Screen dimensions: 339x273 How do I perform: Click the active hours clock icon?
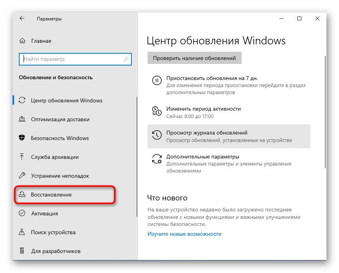[157, 111]
